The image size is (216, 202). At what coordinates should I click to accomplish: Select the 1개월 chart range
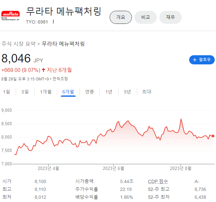coord(46,92)
